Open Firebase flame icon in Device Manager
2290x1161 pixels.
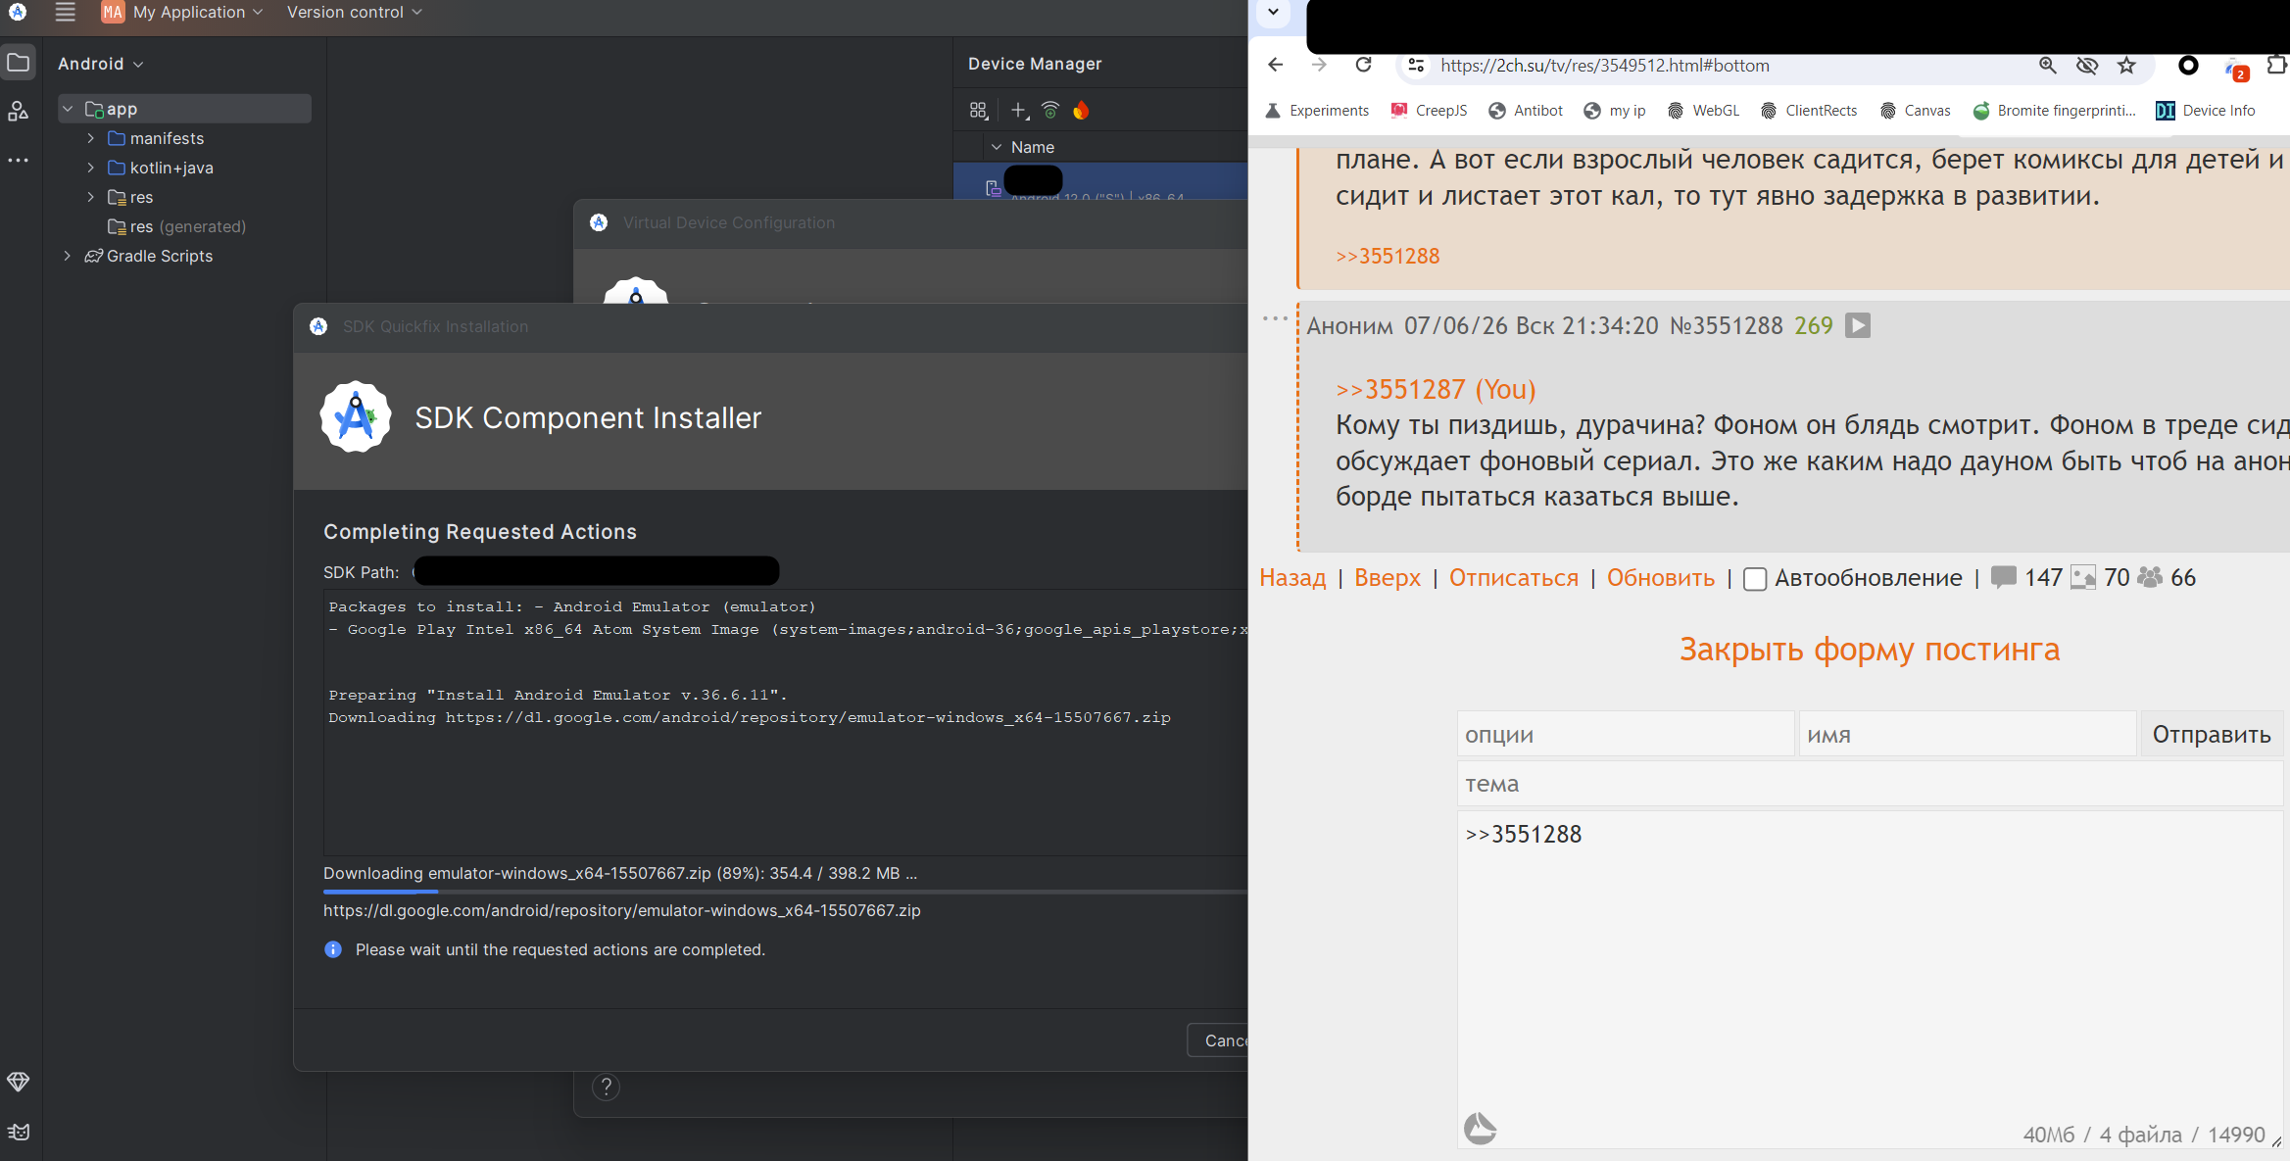pyautogui.click(x=1081, y=111)
